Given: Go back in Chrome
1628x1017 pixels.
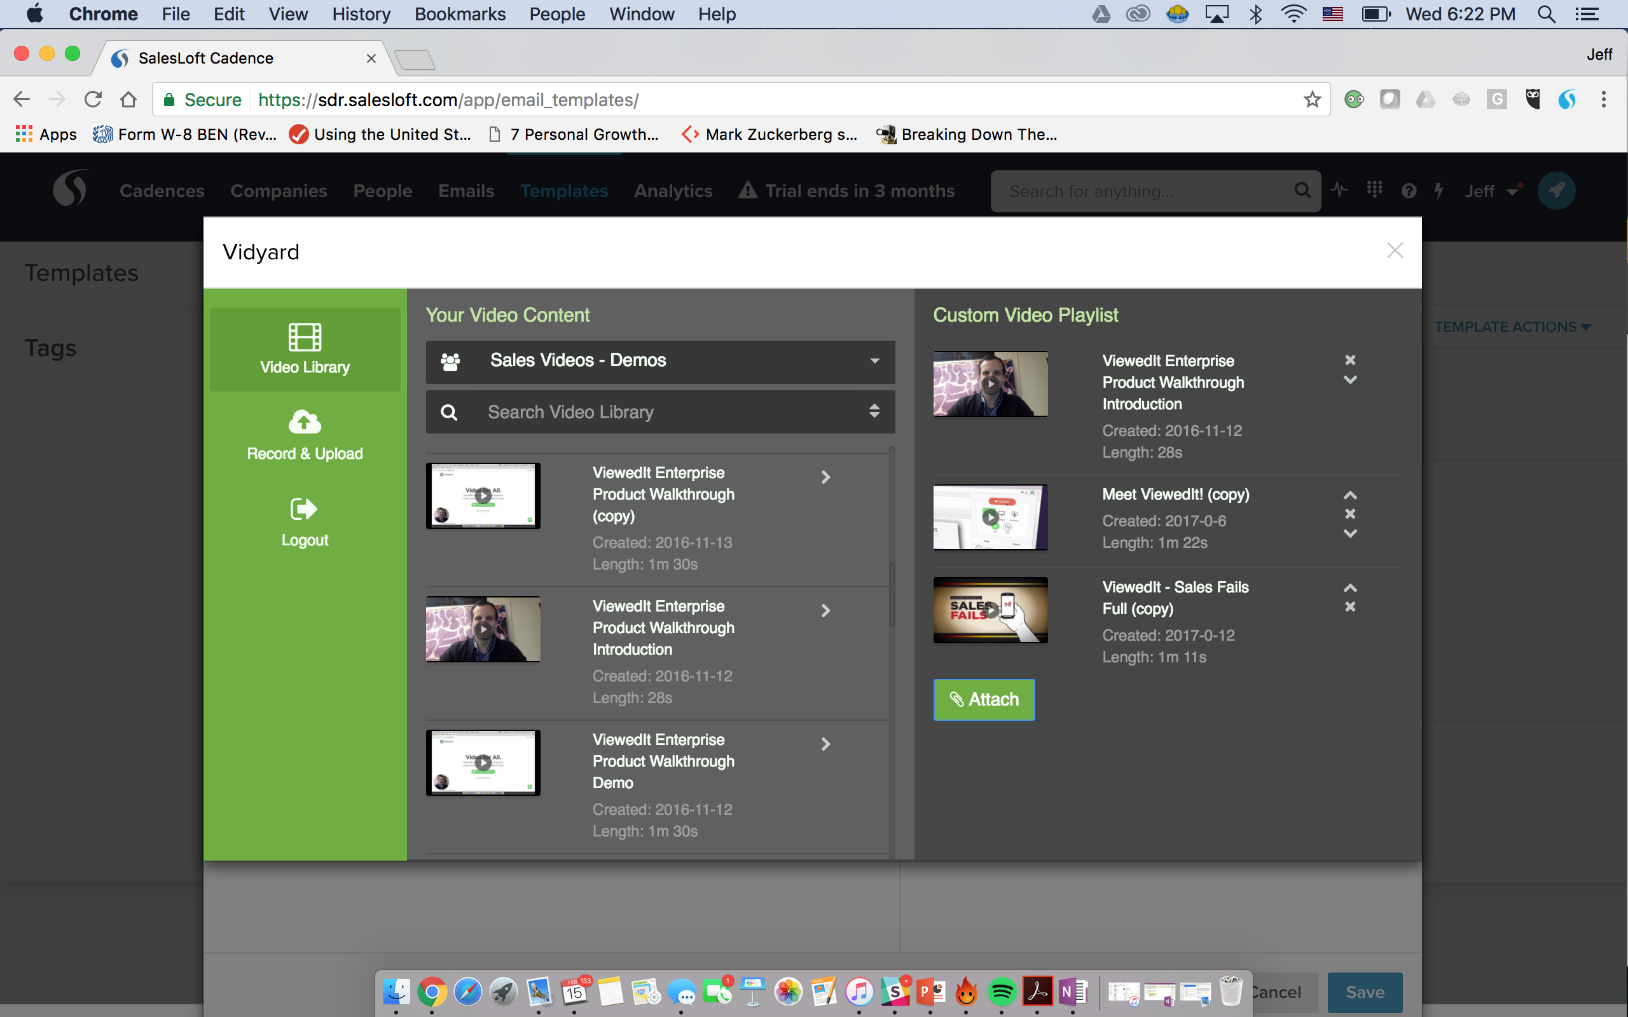Looking at the screenshot, I should coord(22,100).
